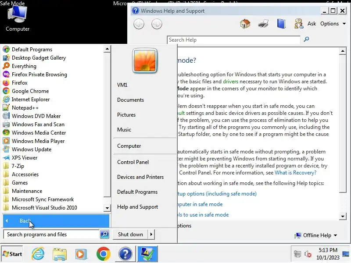Open the Computer desktop icon

coord(18,19)
